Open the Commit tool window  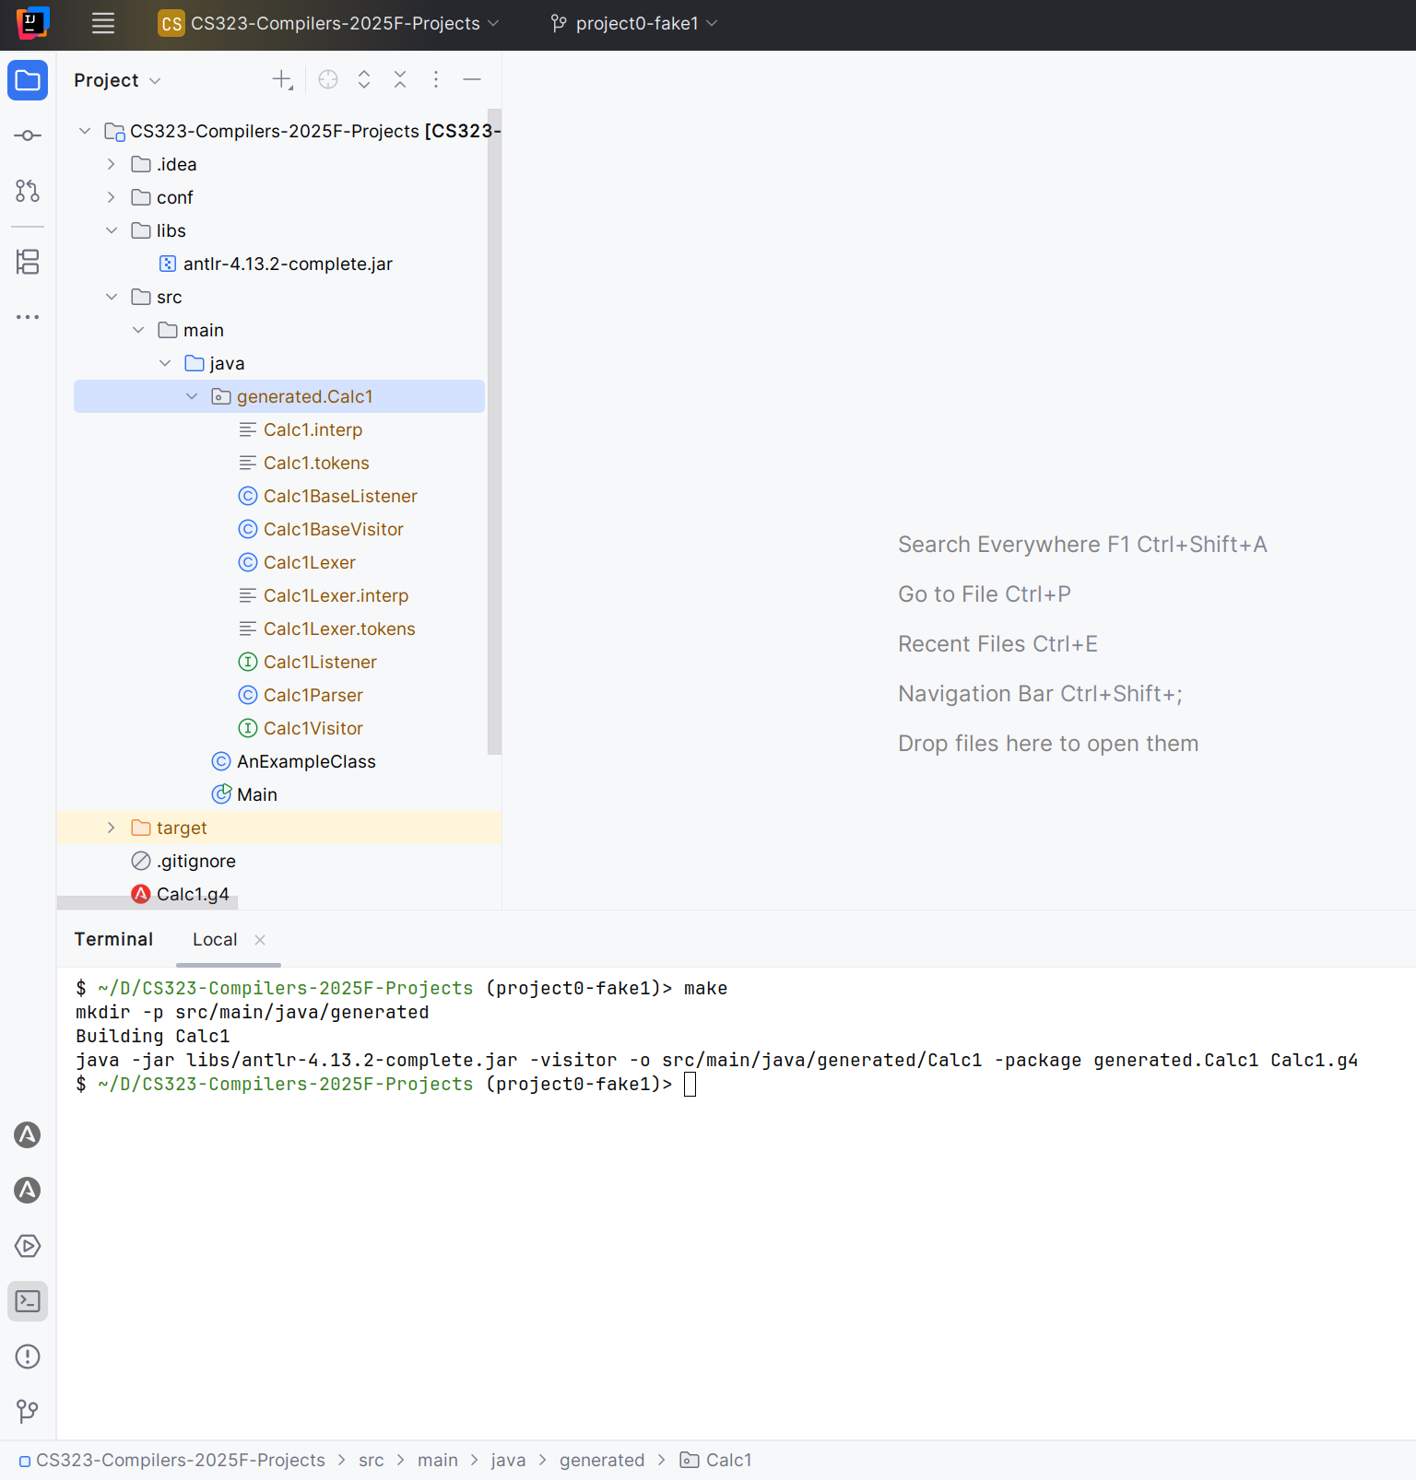(28, 135)
